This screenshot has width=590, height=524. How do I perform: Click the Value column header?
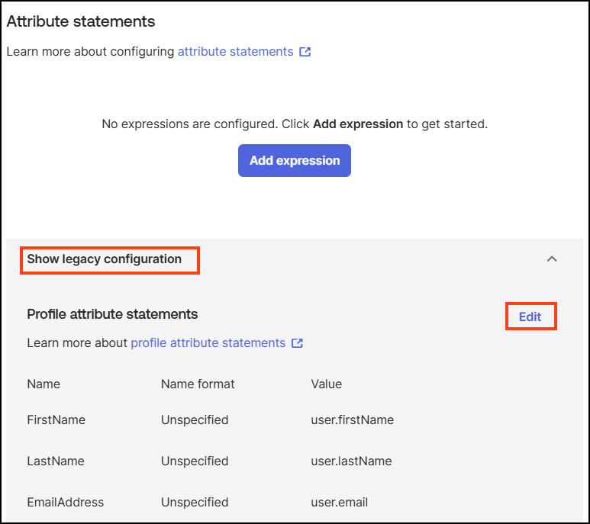tap(326, 384)
